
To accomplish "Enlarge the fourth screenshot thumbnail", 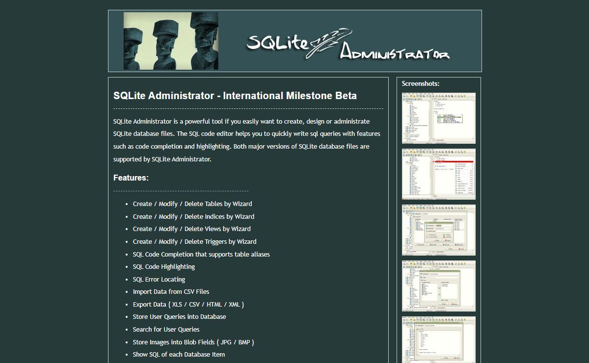I will coord(439,286).
